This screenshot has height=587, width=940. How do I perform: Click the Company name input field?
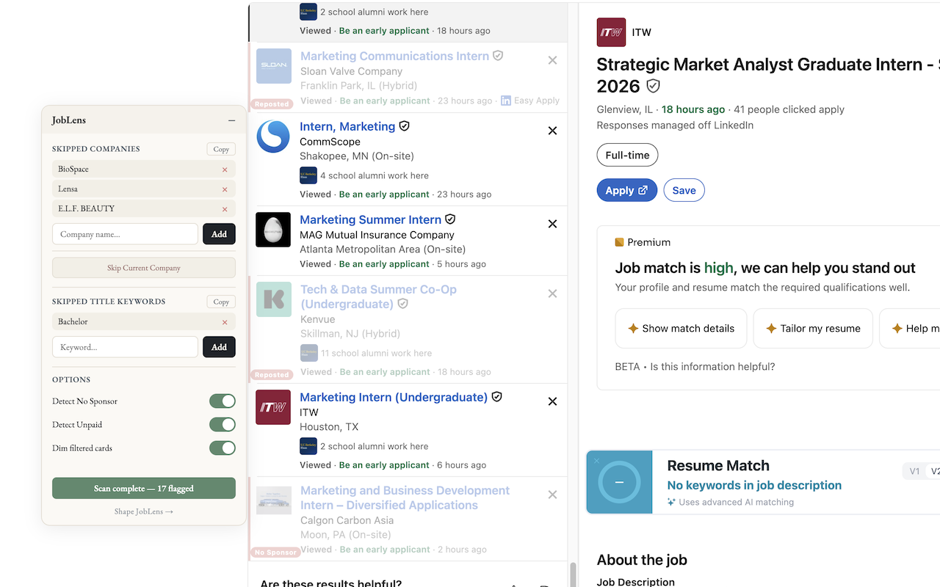125,234
